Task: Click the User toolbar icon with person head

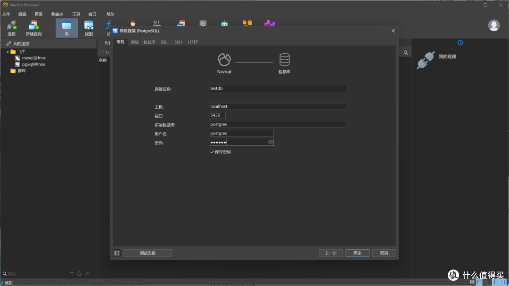Action: click(133, 24)
